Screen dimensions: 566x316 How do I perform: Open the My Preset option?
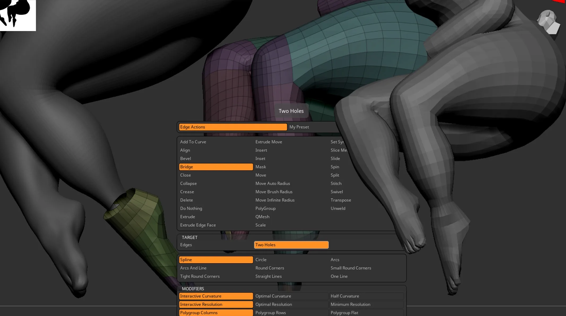[x=299, y=127]
